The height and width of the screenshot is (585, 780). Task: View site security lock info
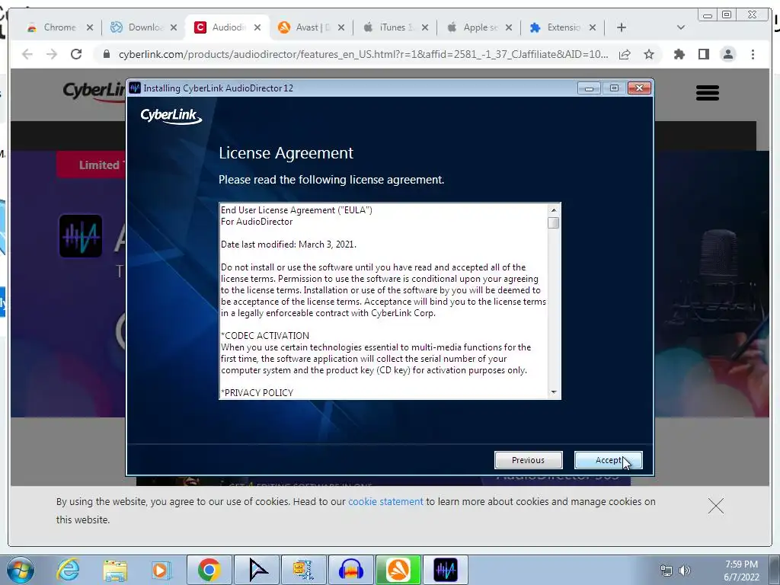point(106,54)
